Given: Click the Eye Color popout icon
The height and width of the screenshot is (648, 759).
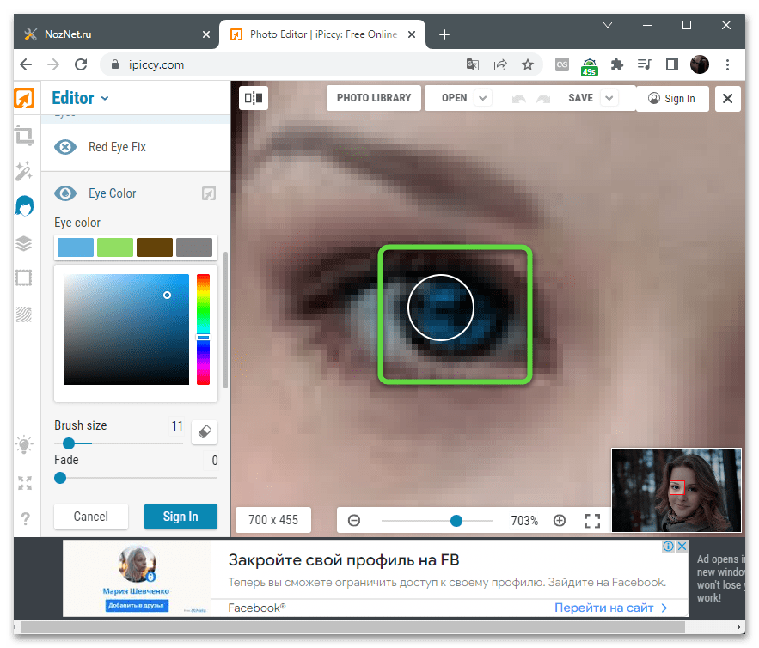Looking at the screenshot, I should [209, 193].
